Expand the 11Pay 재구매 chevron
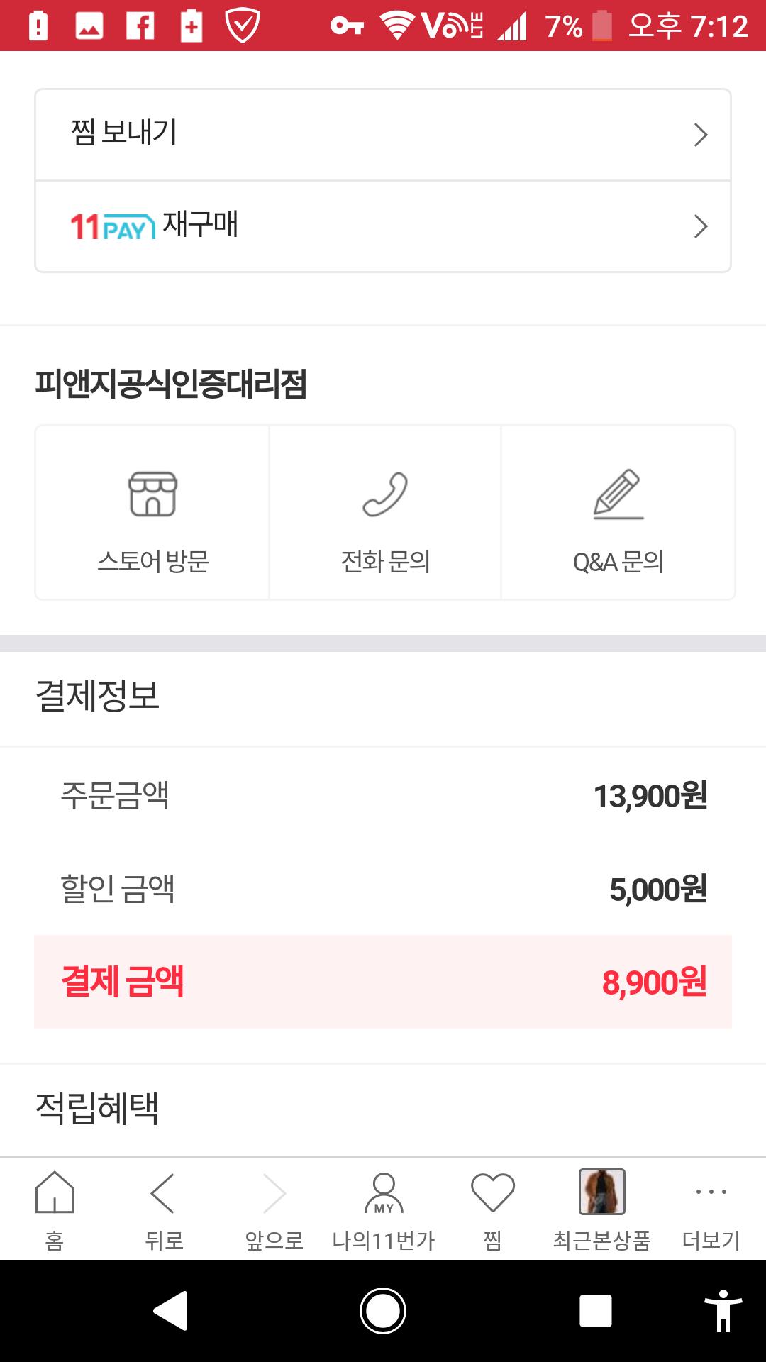Viewport: 766px width, 1362px height. (701, 226)
